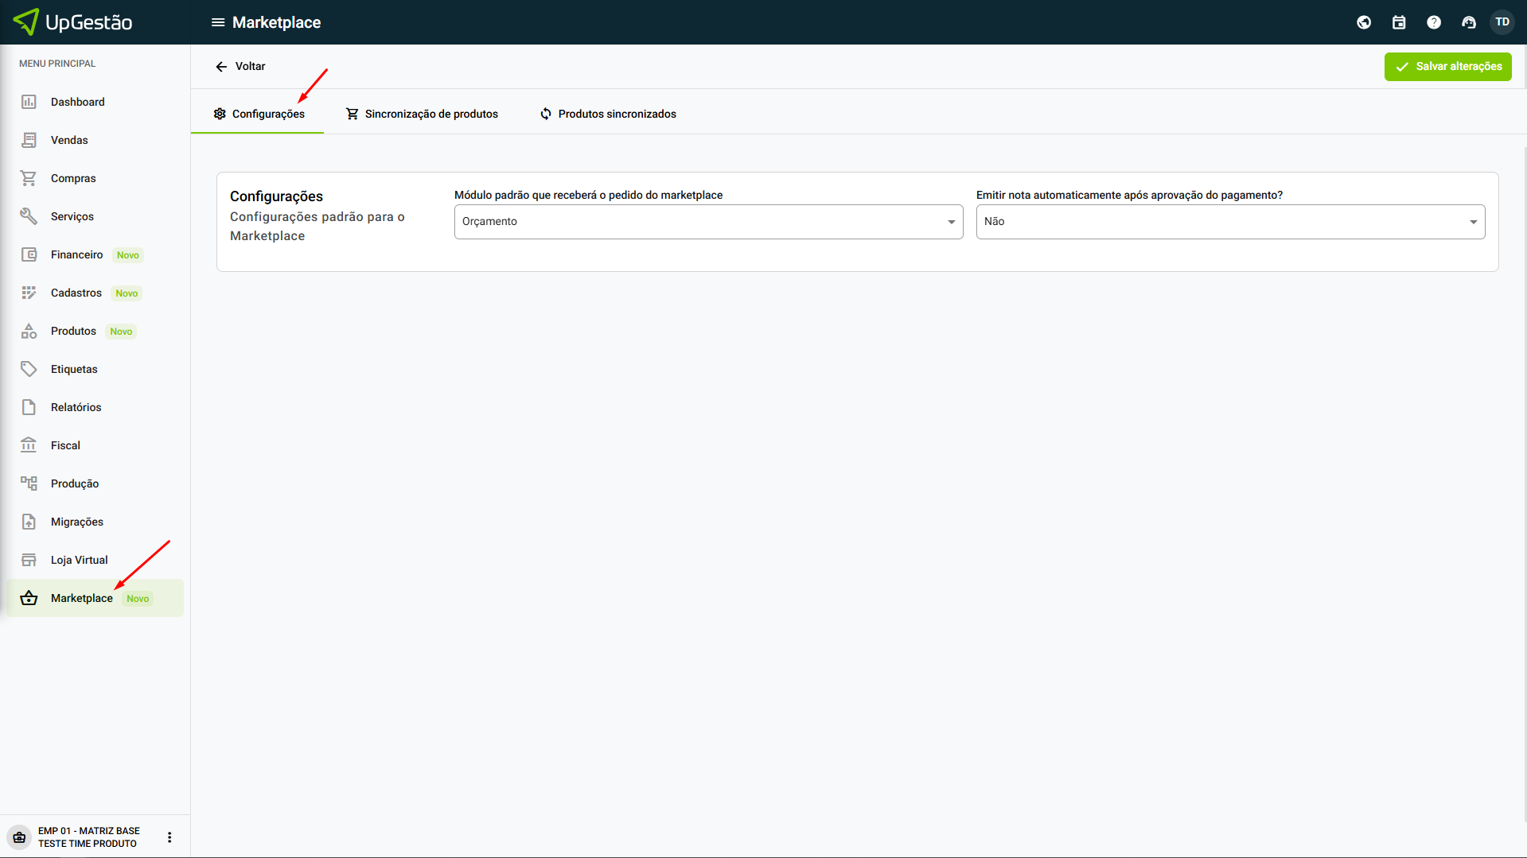Open the Produtos sincronizados tab

click(x=608, y=114)
